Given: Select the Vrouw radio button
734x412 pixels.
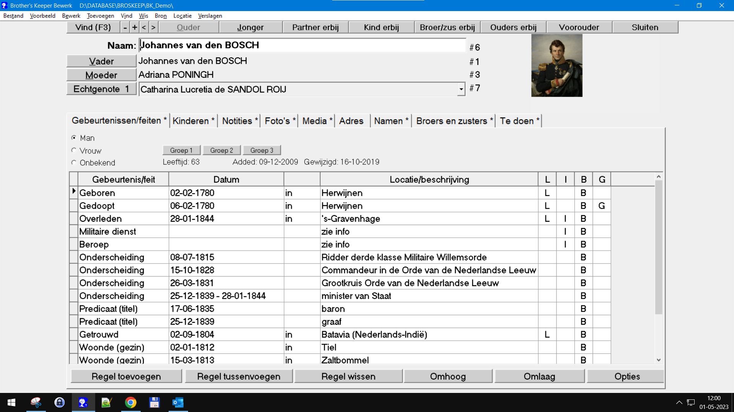Looking at the screenshot, I should (x=74, y=150).
